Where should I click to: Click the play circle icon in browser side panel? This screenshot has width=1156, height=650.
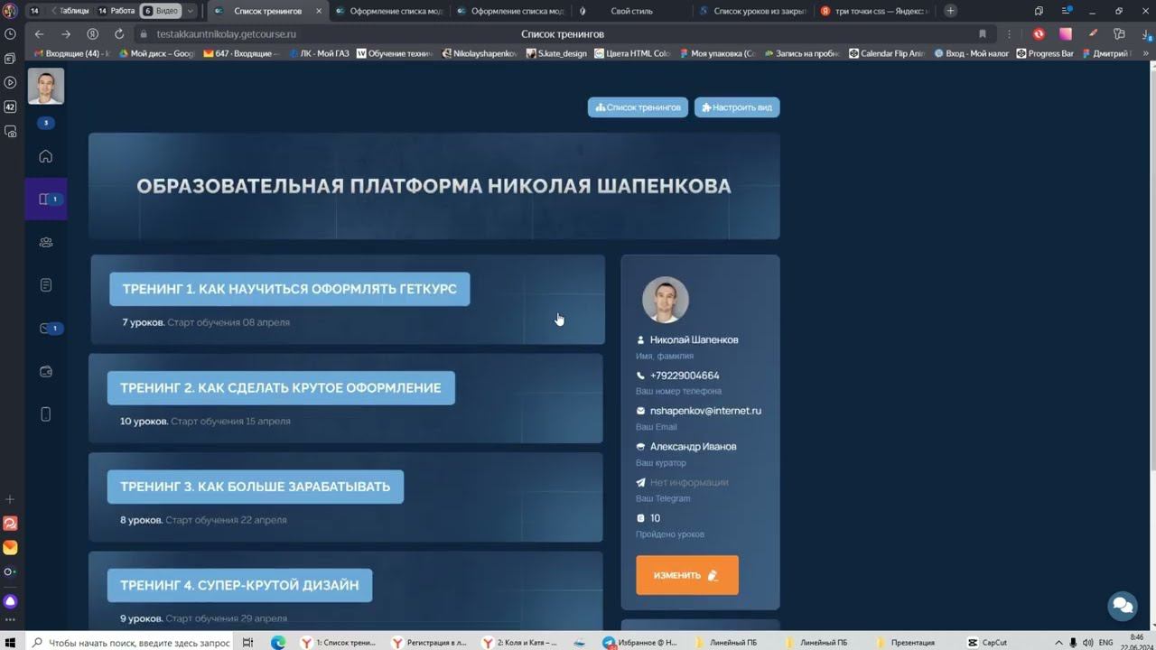10,82
